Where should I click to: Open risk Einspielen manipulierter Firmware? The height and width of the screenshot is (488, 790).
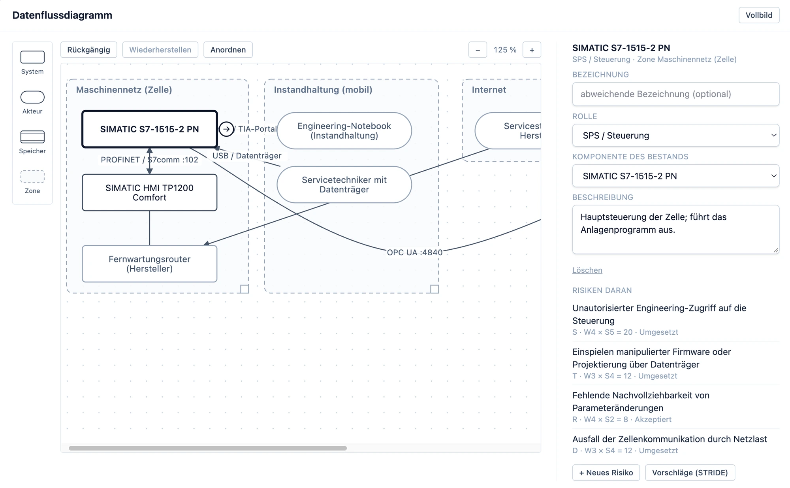(675, 363)
